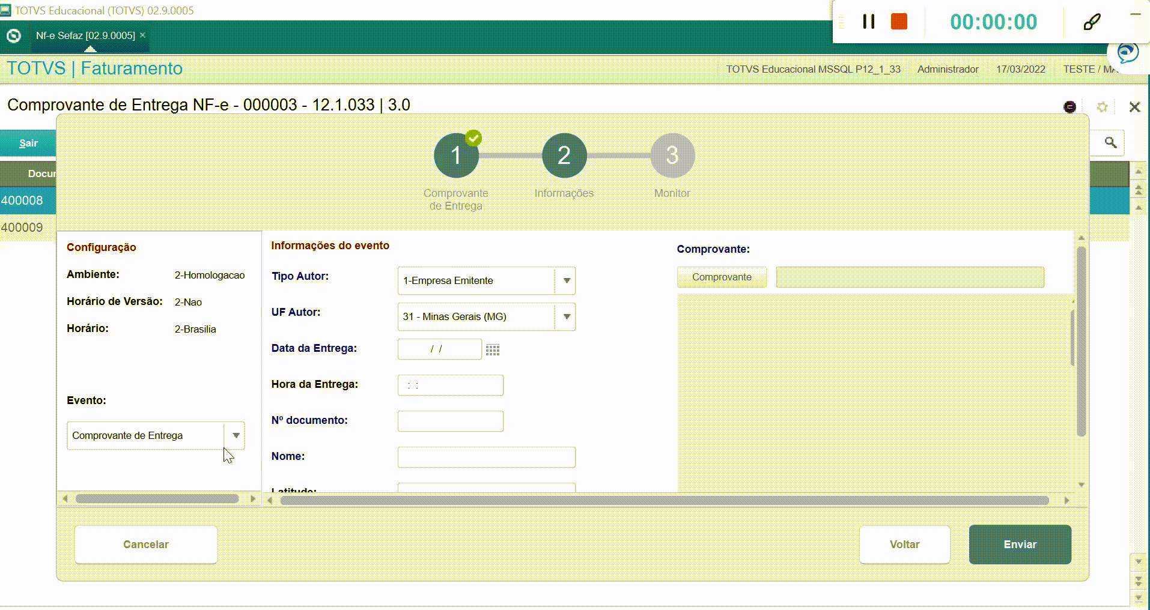This screenshot has width=1150, height=610.
Task: Stop the screen recording
Action: tap(899, 22)
